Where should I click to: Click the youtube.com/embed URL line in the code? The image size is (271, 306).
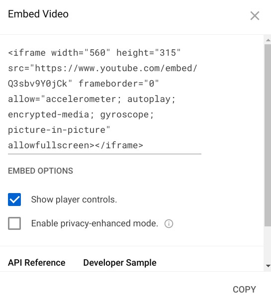tap(103, 68)
